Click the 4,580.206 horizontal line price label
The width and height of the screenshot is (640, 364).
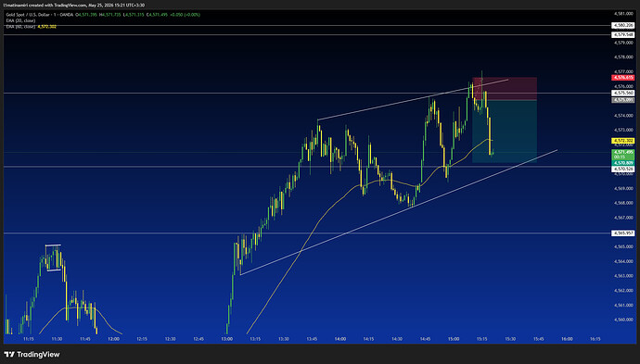coord(623,25)
